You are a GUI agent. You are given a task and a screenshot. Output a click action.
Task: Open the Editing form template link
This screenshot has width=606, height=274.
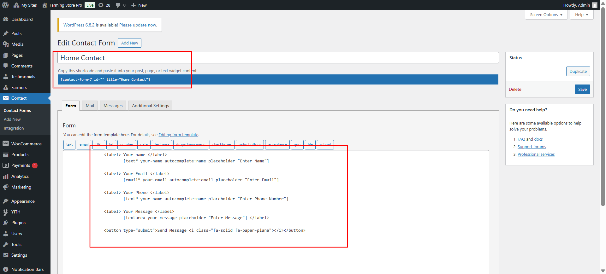coord(178,135)
